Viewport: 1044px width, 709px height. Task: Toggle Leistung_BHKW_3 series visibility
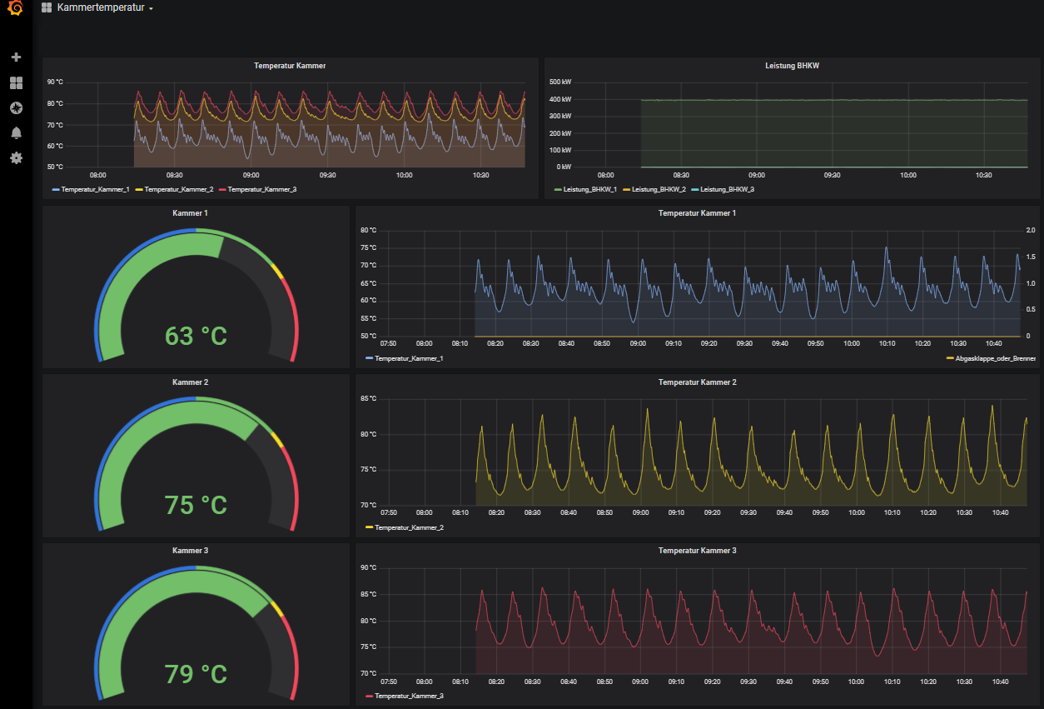pos(727,190)
